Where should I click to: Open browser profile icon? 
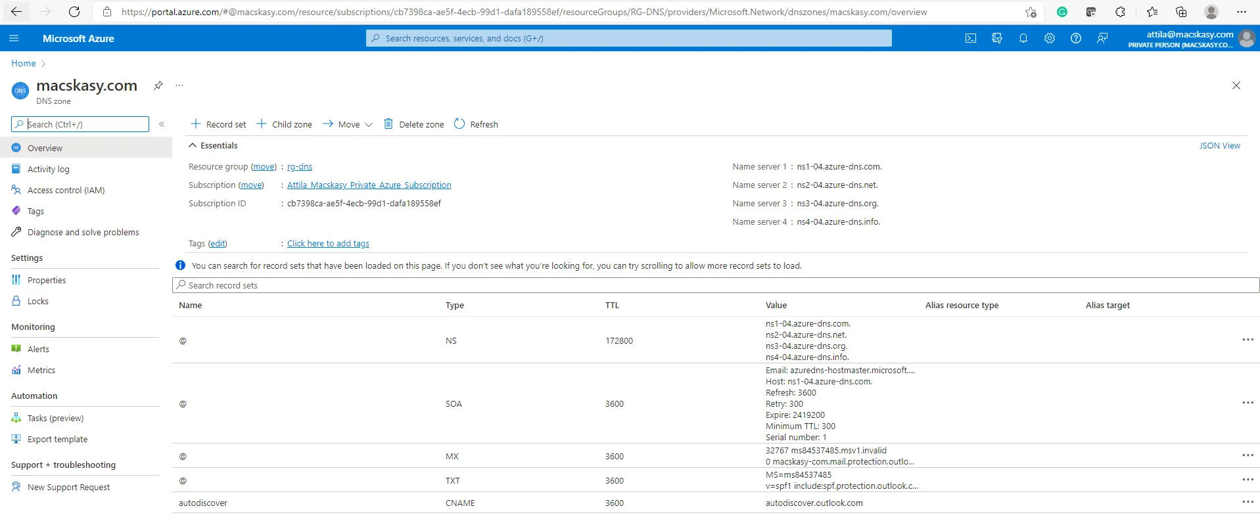1211,12
